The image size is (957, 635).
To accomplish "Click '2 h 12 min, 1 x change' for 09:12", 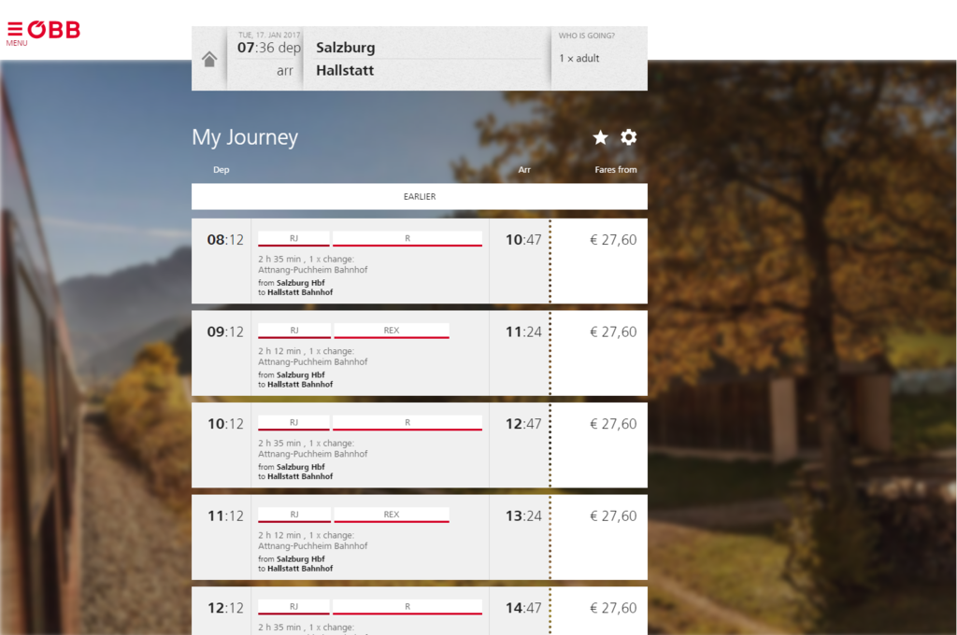I will click(x=306, y=351).
